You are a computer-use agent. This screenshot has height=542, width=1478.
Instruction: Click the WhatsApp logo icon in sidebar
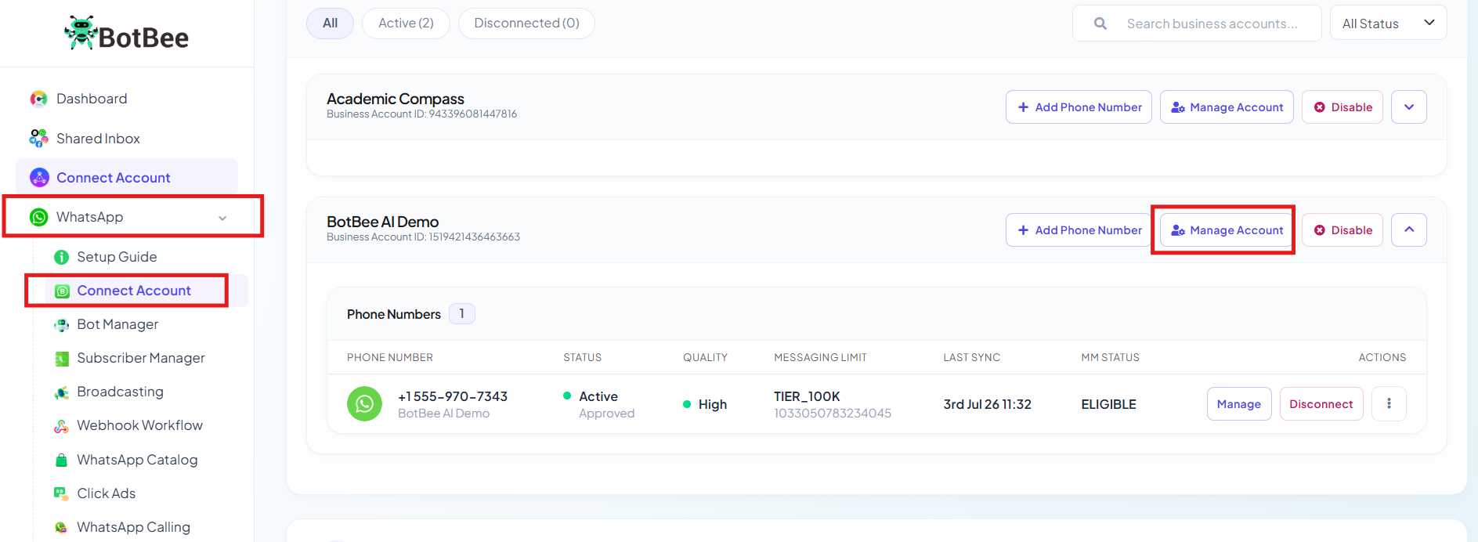(38, 217)
